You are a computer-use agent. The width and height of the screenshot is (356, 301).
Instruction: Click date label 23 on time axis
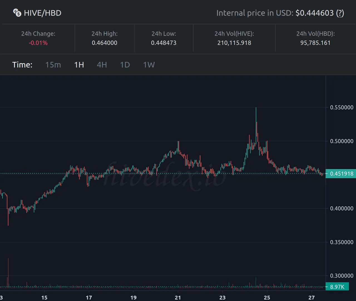pos(222,298)
